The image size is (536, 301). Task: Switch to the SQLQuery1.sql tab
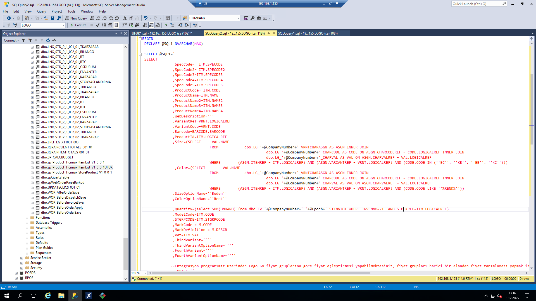pos(308,33)
